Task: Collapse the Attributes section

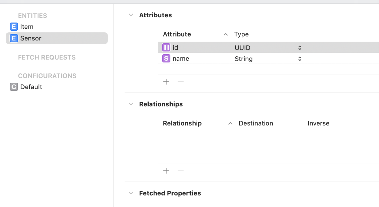Action: 131,15
